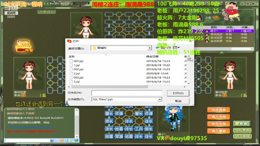The width and height of the screenshot is (260, 146).
Task: Click the up-one-level folder icon in dialog
Action: pos(163,48)
